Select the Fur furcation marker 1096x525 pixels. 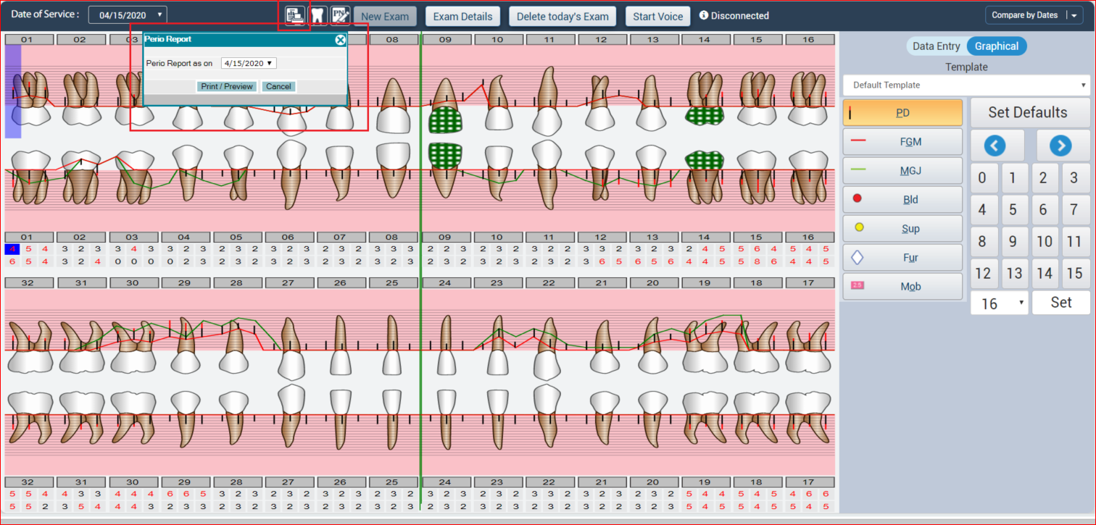(902, 258)
